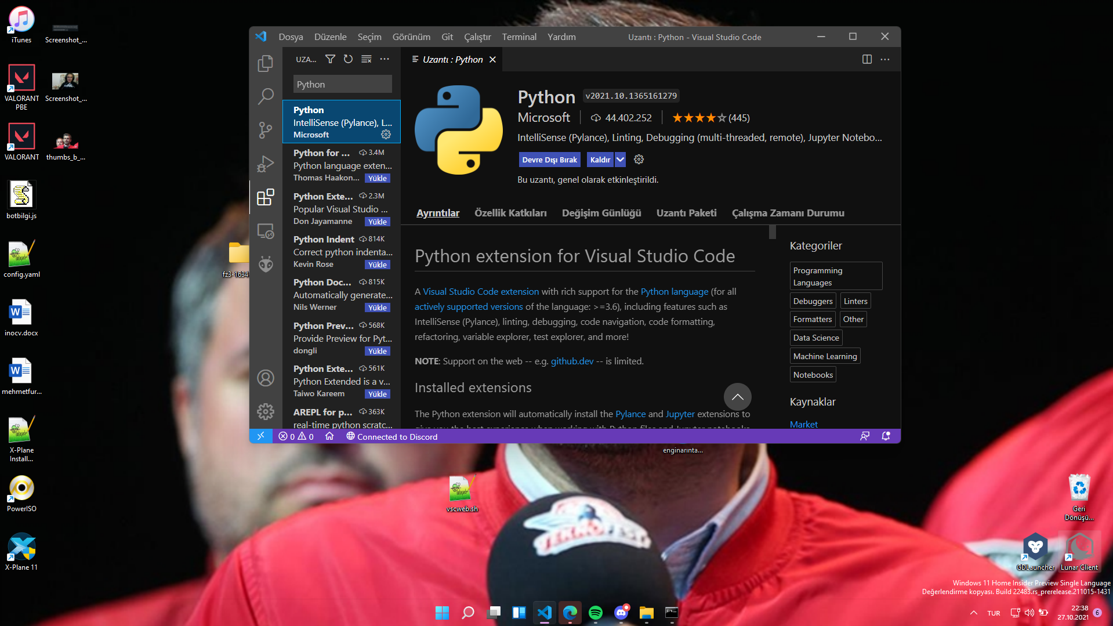Screen dimensions: 1113x626
Task: Open Spotify from the taskbar
Action: pos(596,613)
